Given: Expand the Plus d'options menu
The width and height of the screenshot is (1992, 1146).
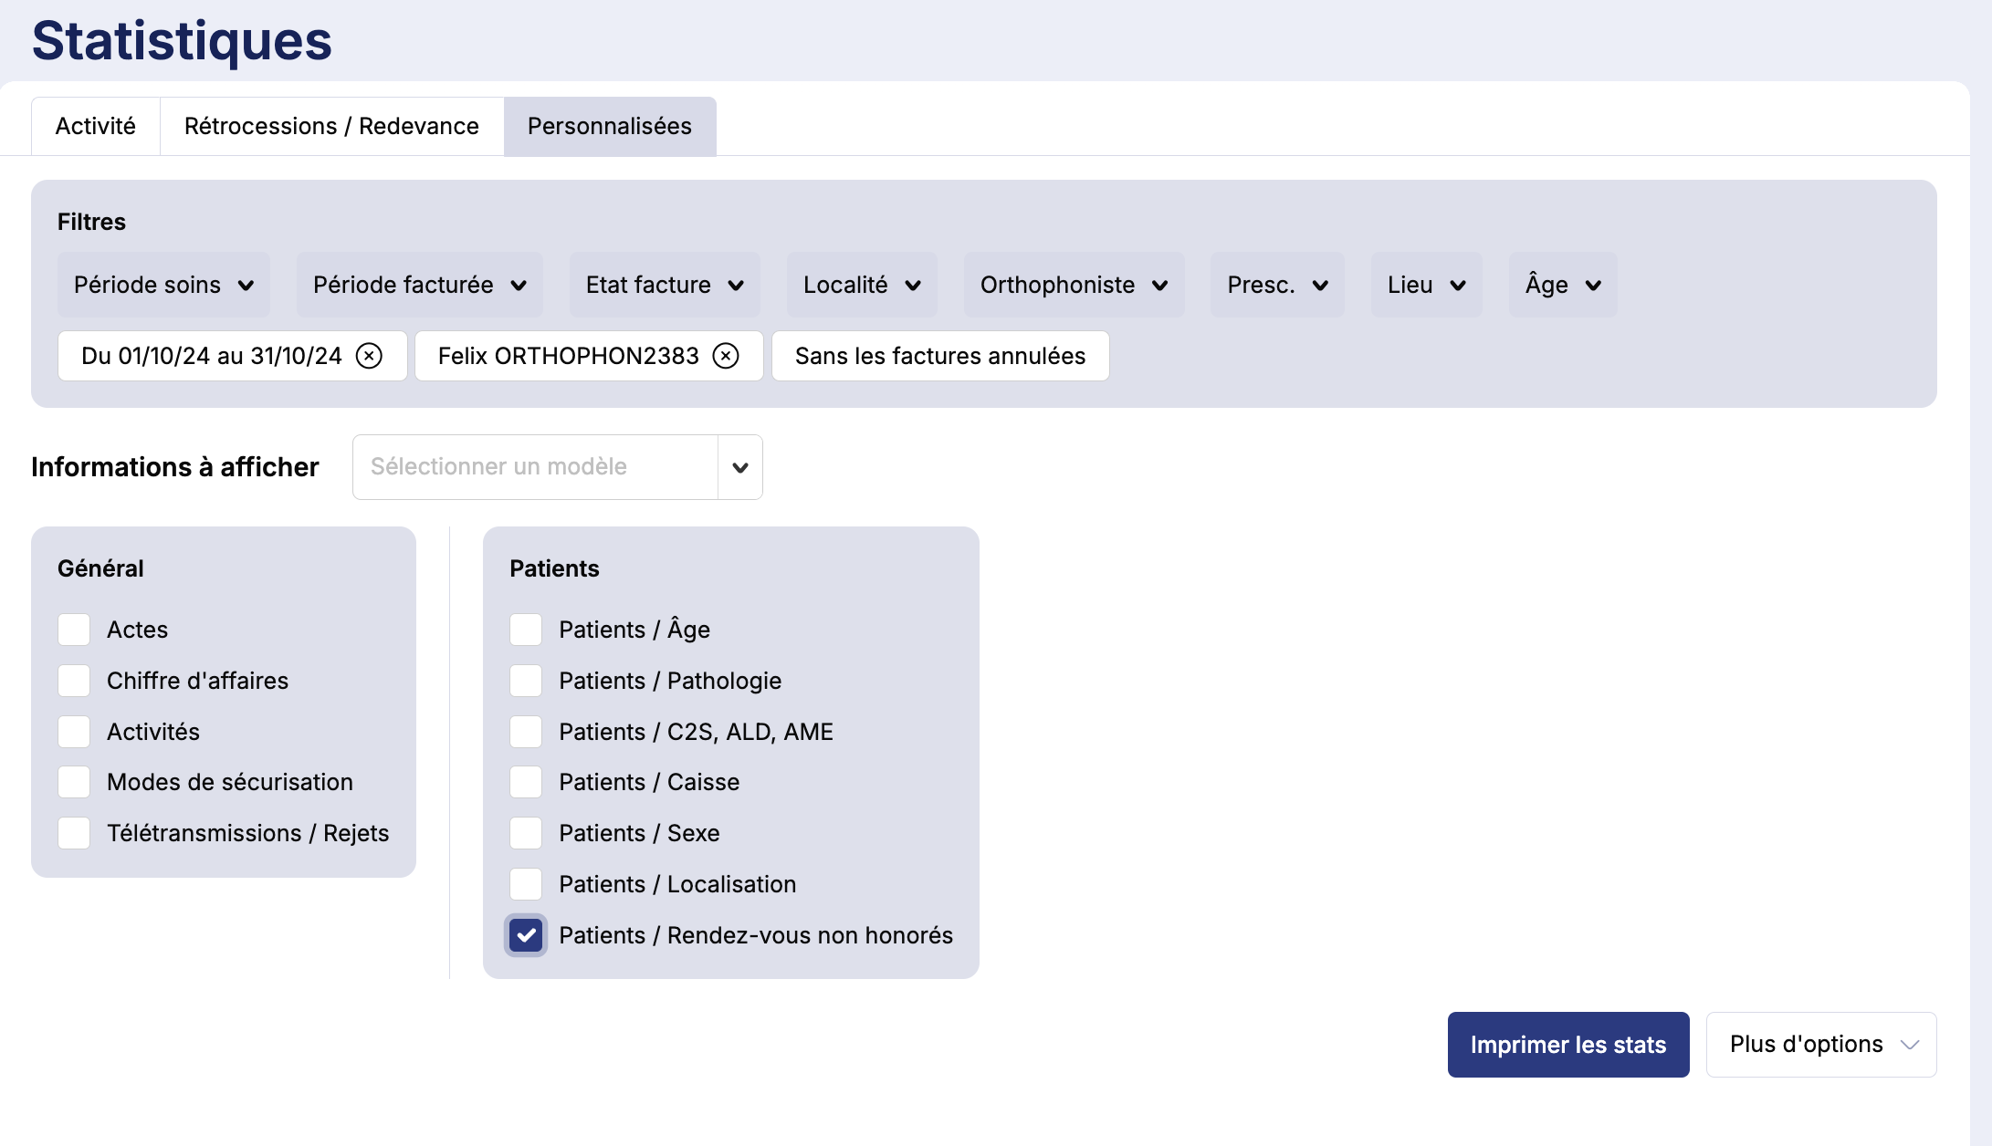Looking at the screenshot, I should (1820, 1045).
